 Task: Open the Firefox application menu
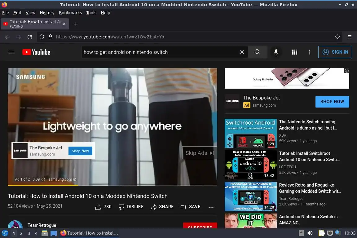click(350, 37)
